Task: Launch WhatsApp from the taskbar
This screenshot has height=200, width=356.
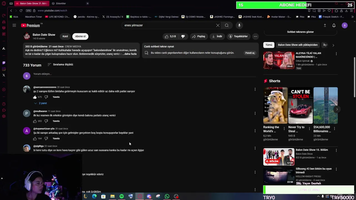Action: [167, 196]
